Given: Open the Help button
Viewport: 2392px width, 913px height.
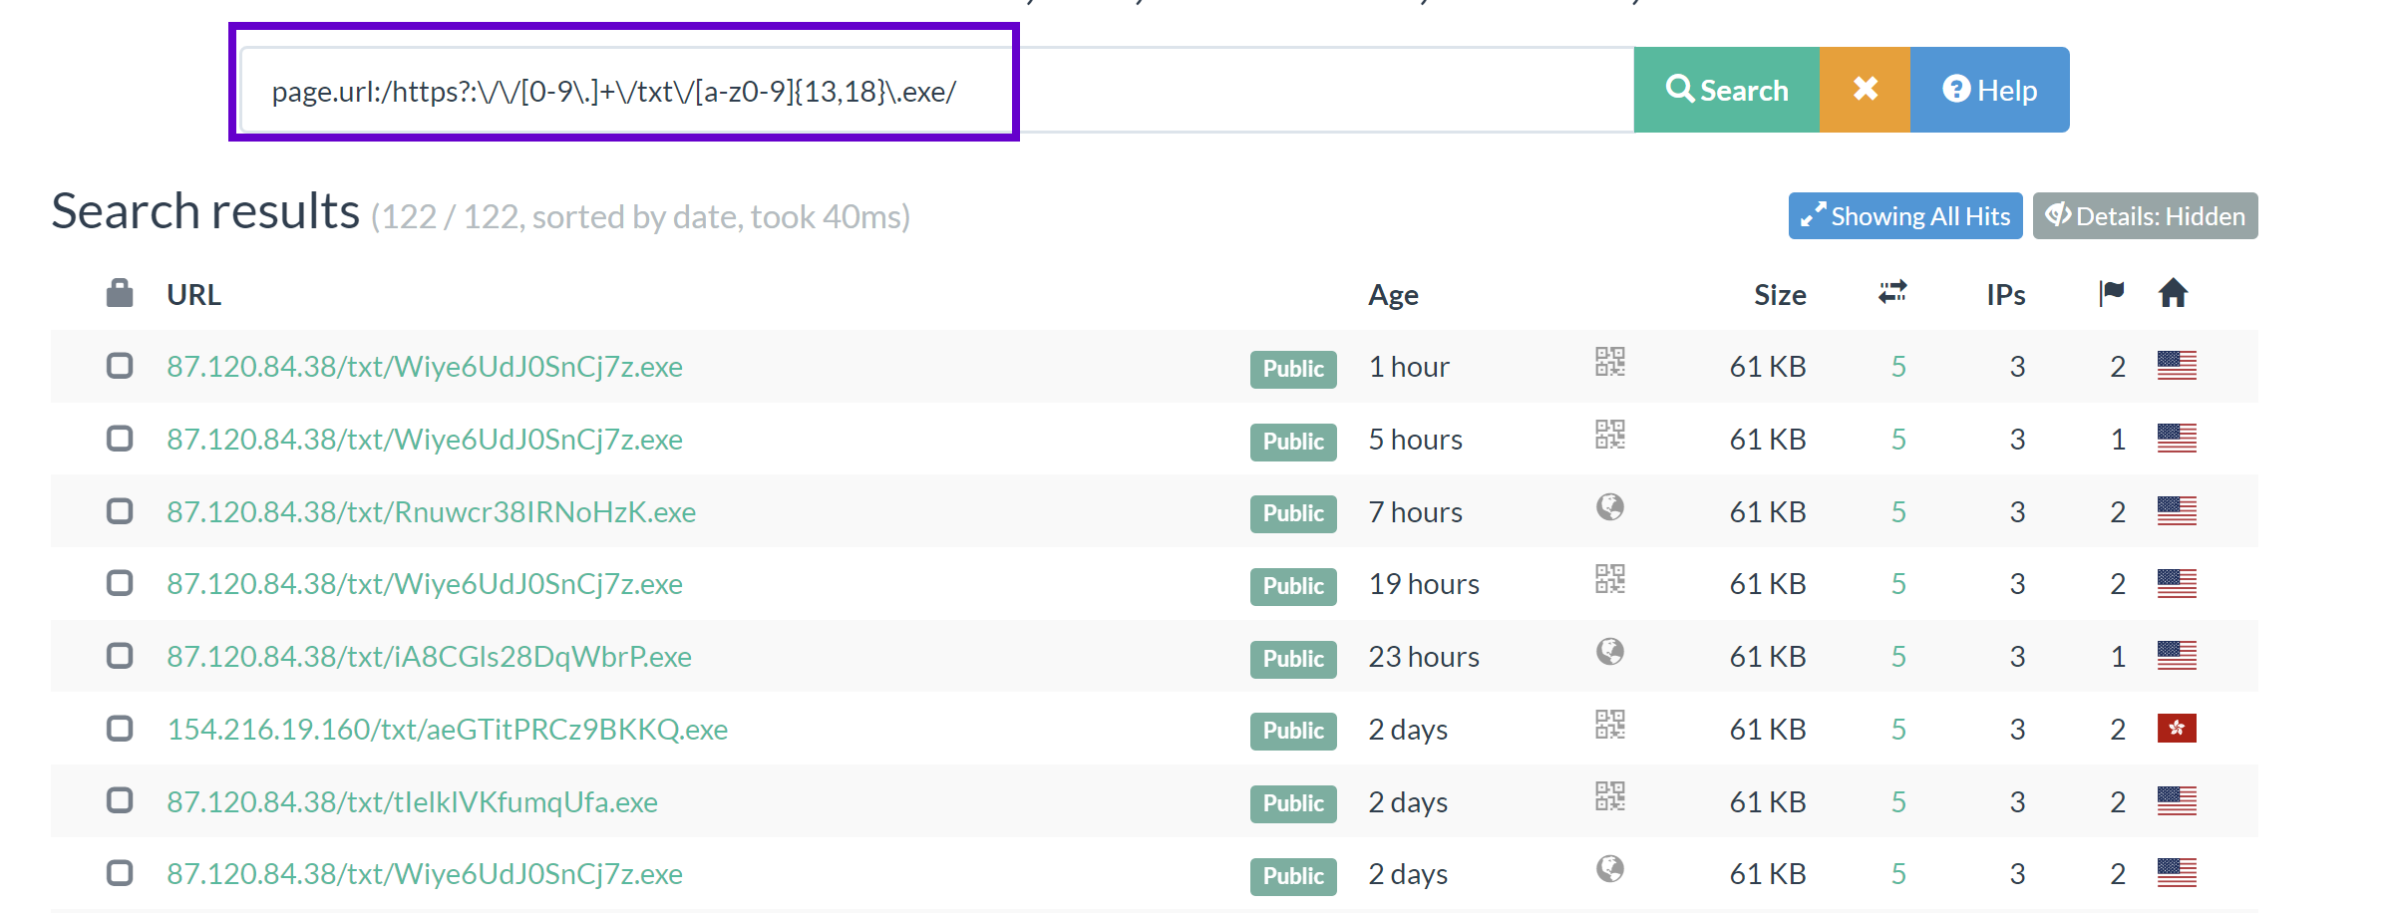Looking at the screenshot, I should click(1989, 90).
